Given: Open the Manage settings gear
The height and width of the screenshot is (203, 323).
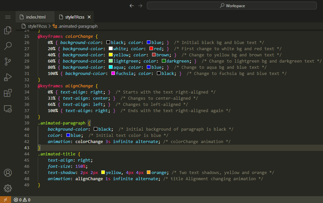Looking at the screenshot, I should point(8,188).
